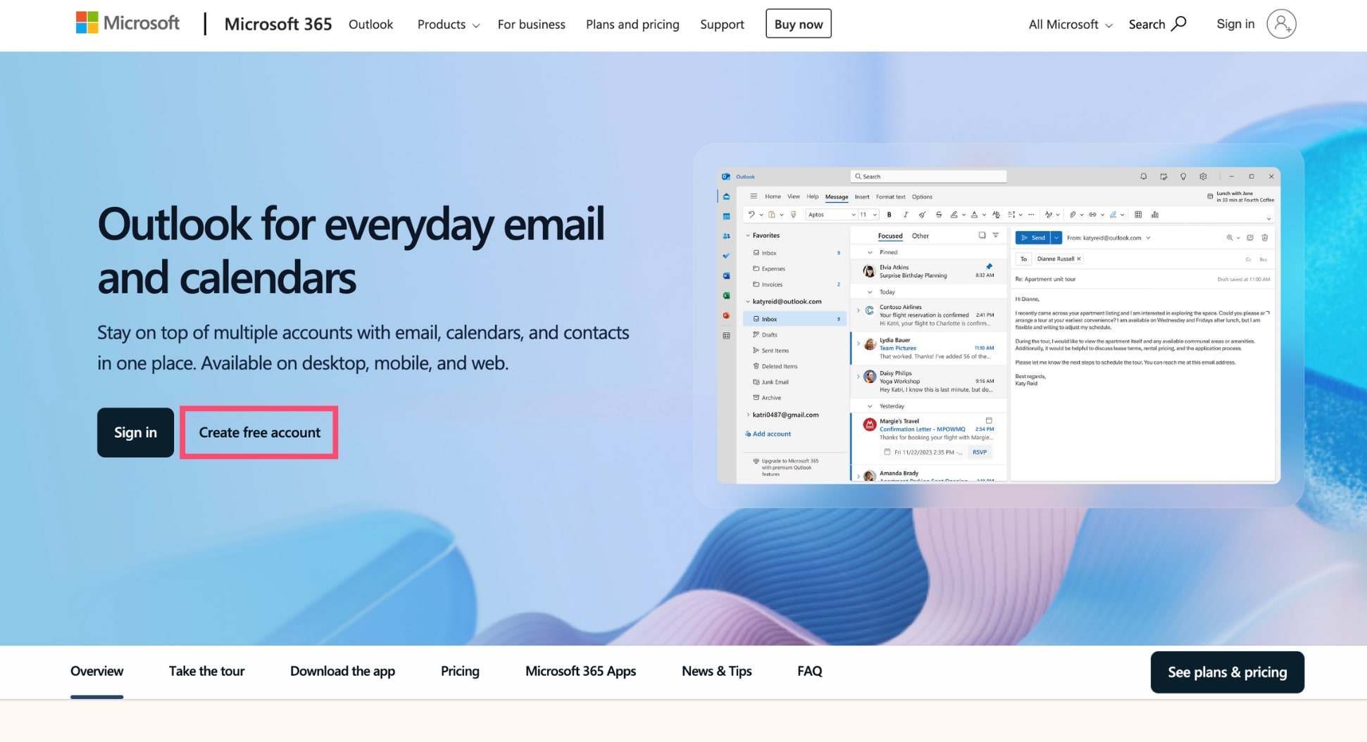Click the pin icon on Elvia Atkins' message
Viewport: 1367px width, 742px height.
pyautogui.click(x=989, y=267)
